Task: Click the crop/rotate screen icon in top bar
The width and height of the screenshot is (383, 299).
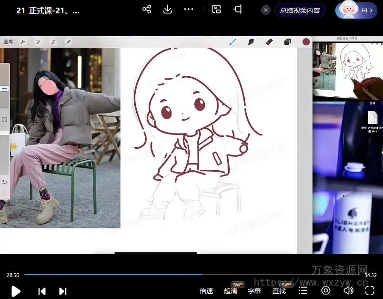Action: pyautogui.click(x=238, y=10)
